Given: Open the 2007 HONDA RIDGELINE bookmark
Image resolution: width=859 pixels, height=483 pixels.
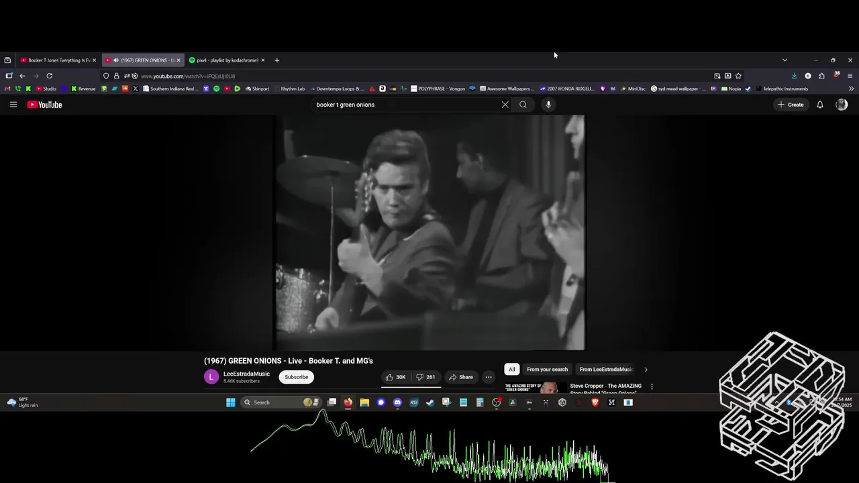Looking at the screenshot, I should [x=566, y=89].
